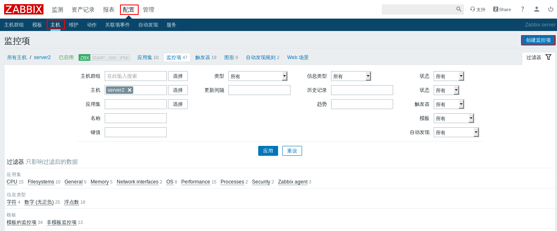Focus the 历史记录 input field
The width and height of the screenshot is (557, 231).
pyautogui.click(x=362, y=90)
